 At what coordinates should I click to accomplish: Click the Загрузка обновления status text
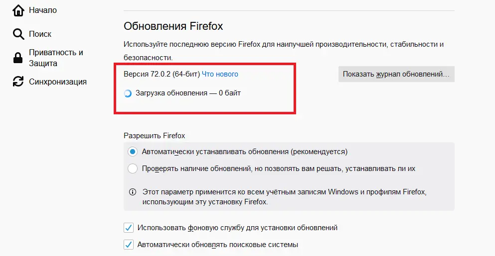188,93
